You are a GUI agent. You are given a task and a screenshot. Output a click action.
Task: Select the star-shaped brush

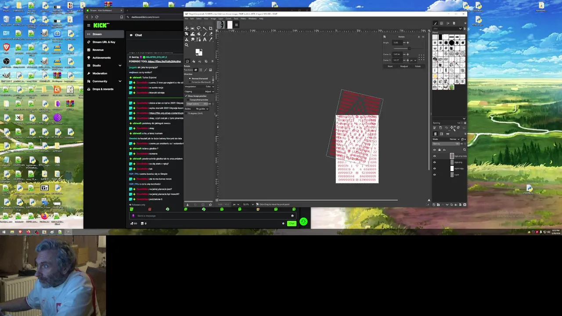457,43
